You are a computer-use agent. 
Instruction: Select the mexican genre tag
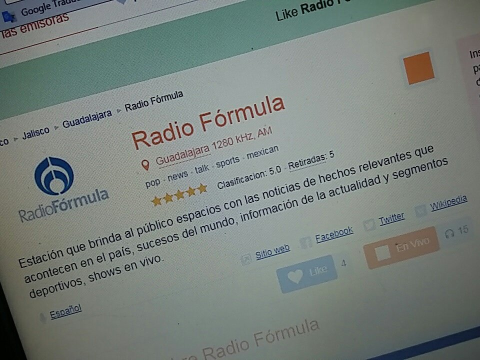click(262, 151)
